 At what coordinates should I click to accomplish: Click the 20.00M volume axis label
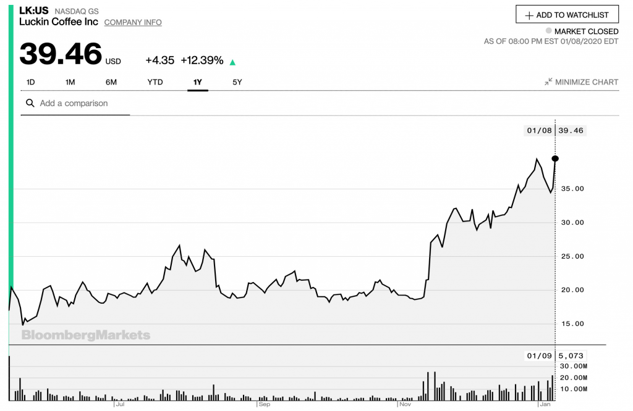pyautogui.click(x=573, y=378)
